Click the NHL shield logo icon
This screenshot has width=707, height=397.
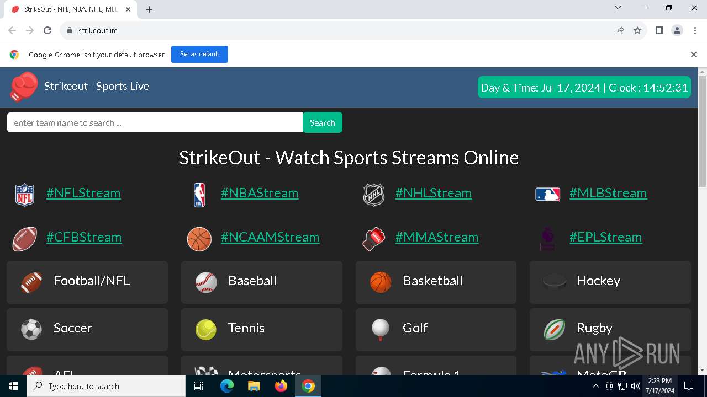click(373, 195)
